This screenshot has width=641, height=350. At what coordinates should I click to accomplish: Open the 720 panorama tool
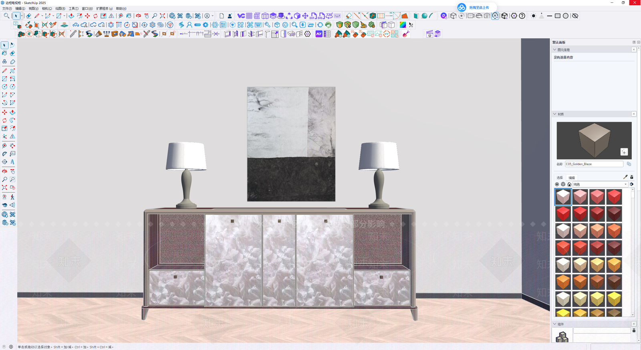tap(329, 16)
